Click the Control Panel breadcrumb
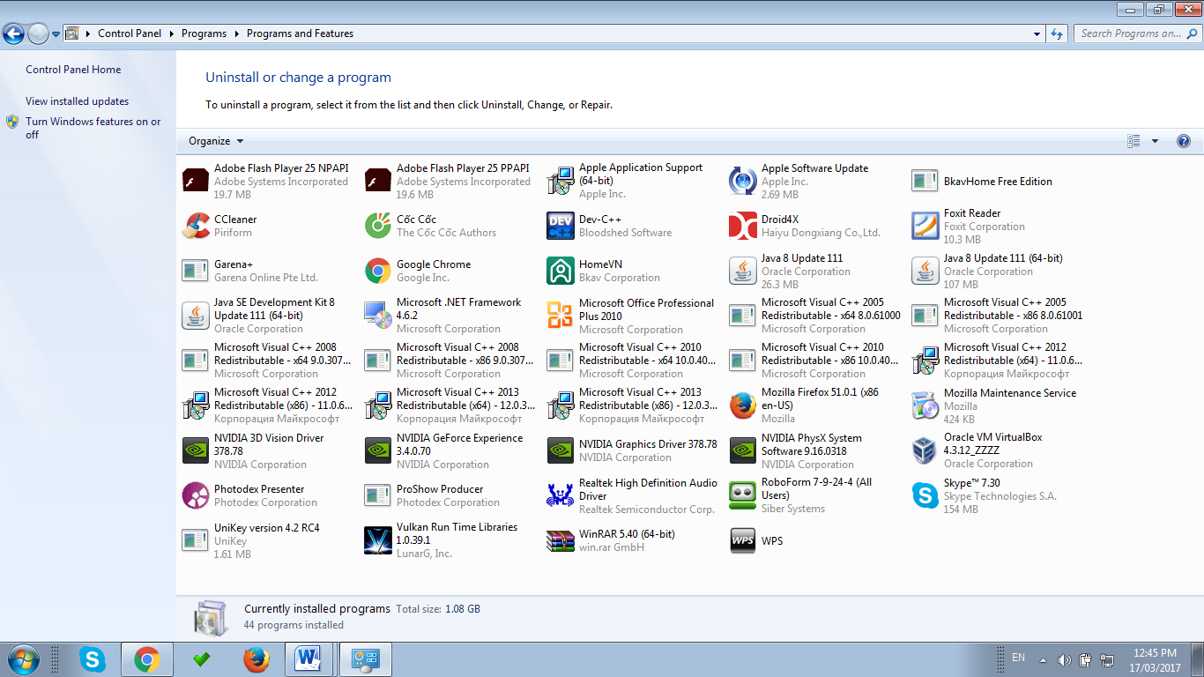Viewport: 1204px width, 677px height. (130, 33)
